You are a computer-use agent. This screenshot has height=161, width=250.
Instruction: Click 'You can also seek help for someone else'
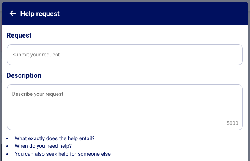tap(63, 154)
